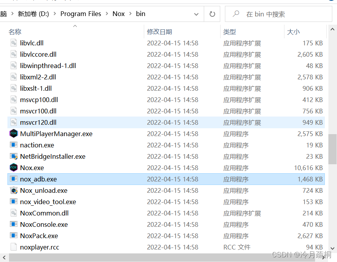Select the NoxConsole.exe file name
Screen dimensions: 337x262
click(x=44, y=224)
